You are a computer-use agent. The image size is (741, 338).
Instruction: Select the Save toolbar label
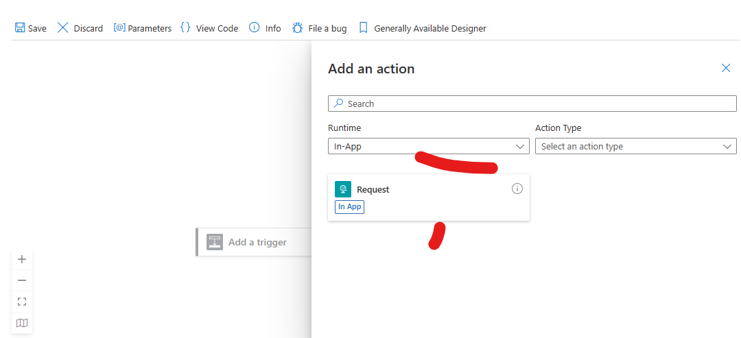click(x=37, y=28)
